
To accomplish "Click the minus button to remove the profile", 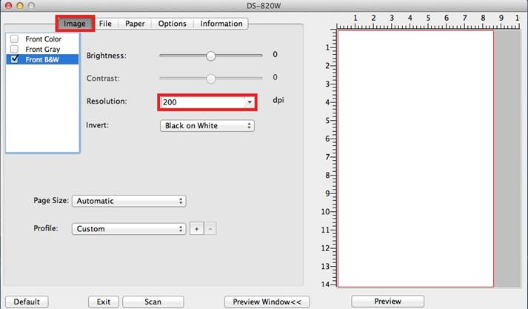I will click(210, 229).
